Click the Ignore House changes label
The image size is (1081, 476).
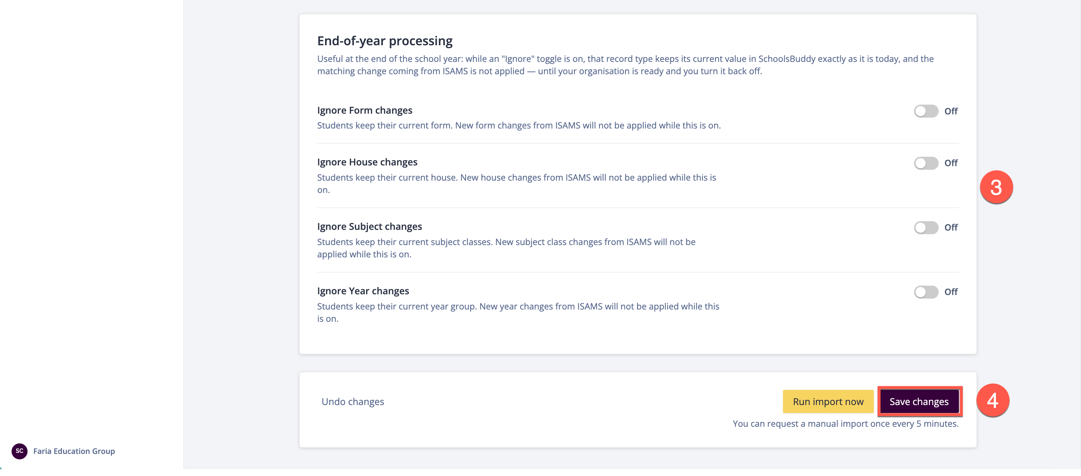point(367,162)
